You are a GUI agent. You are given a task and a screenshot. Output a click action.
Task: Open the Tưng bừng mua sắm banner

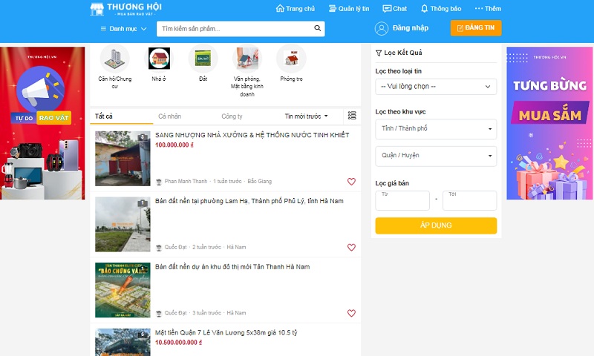(549, 123)
